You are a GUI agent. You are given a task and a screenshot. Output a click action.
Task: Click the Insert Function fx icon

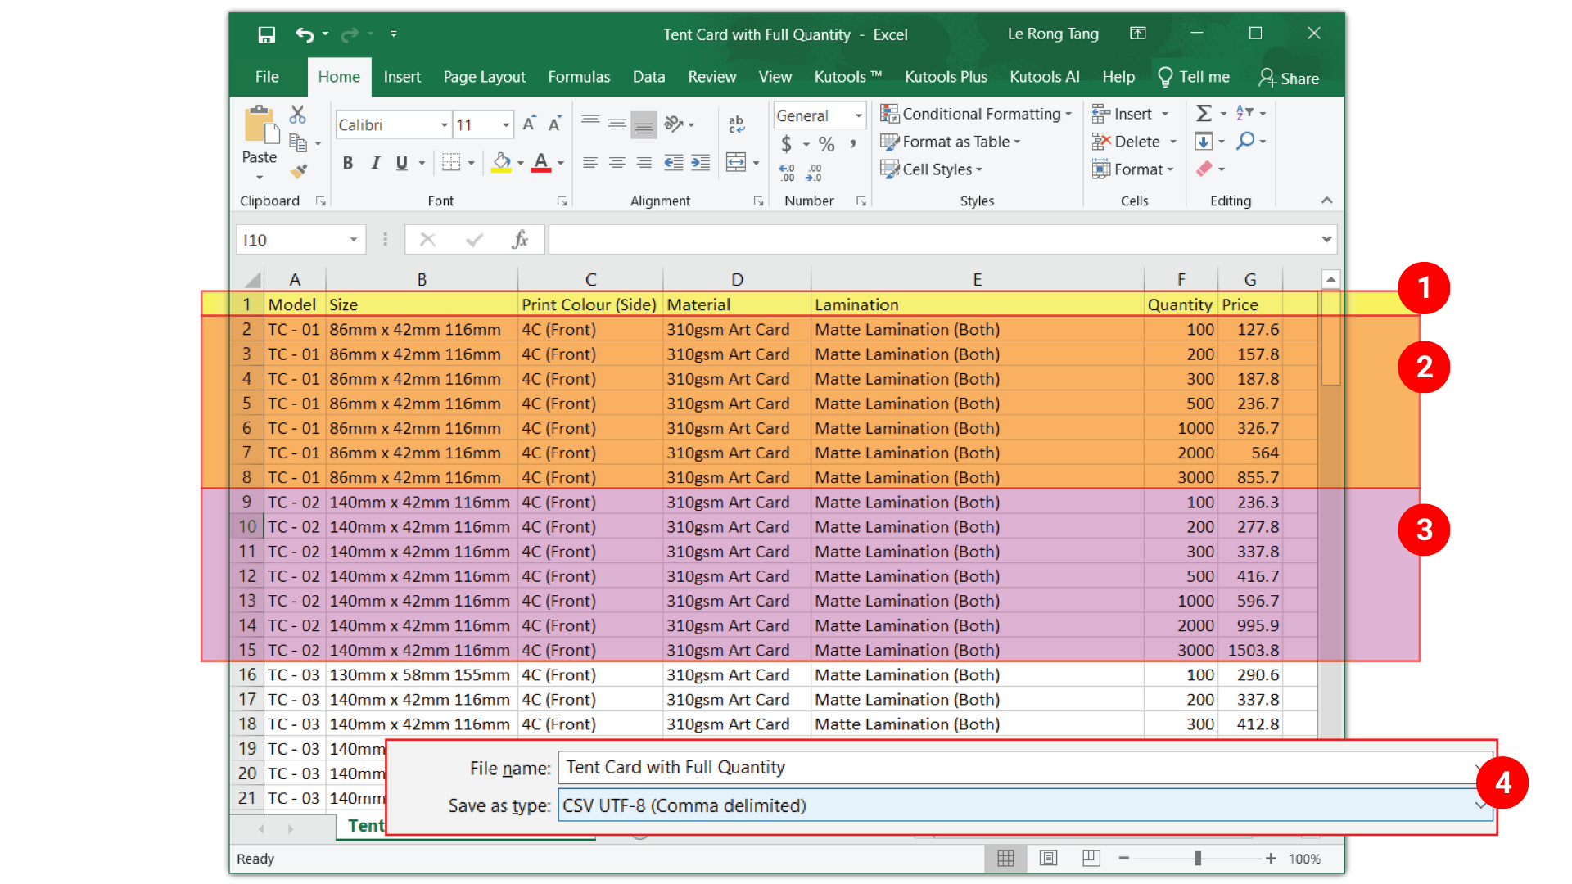(519, 240)
